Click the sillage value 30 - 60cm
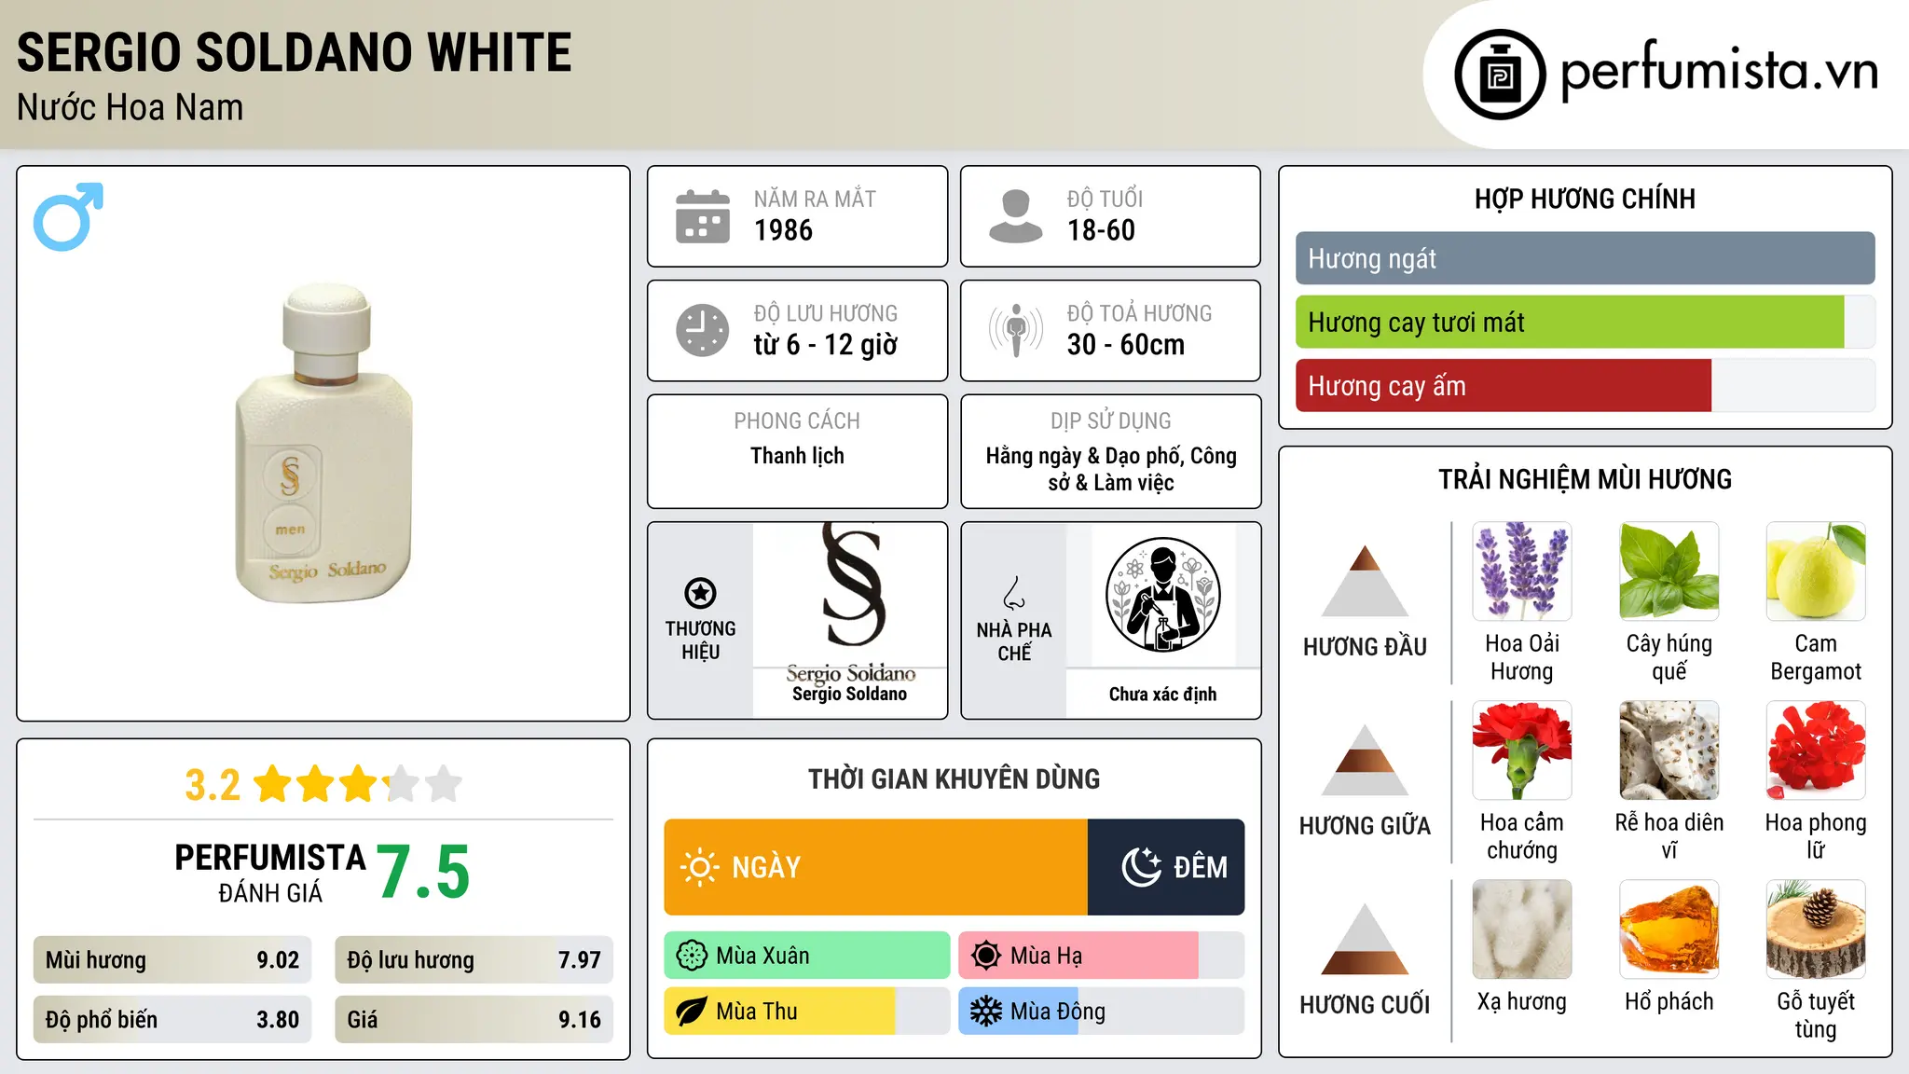Image resolution: width=1909 pixels, height=1074 pixels. pyautogui.click(x=1126, y=345)
